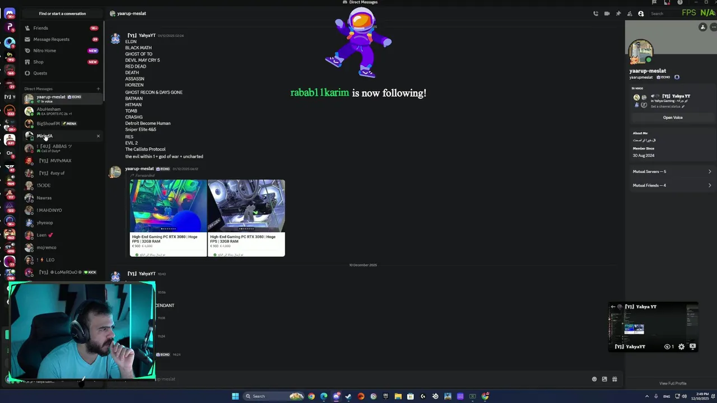Edit Set a channel status pencil
The image size is (717, 403).
tap(683, 106)
